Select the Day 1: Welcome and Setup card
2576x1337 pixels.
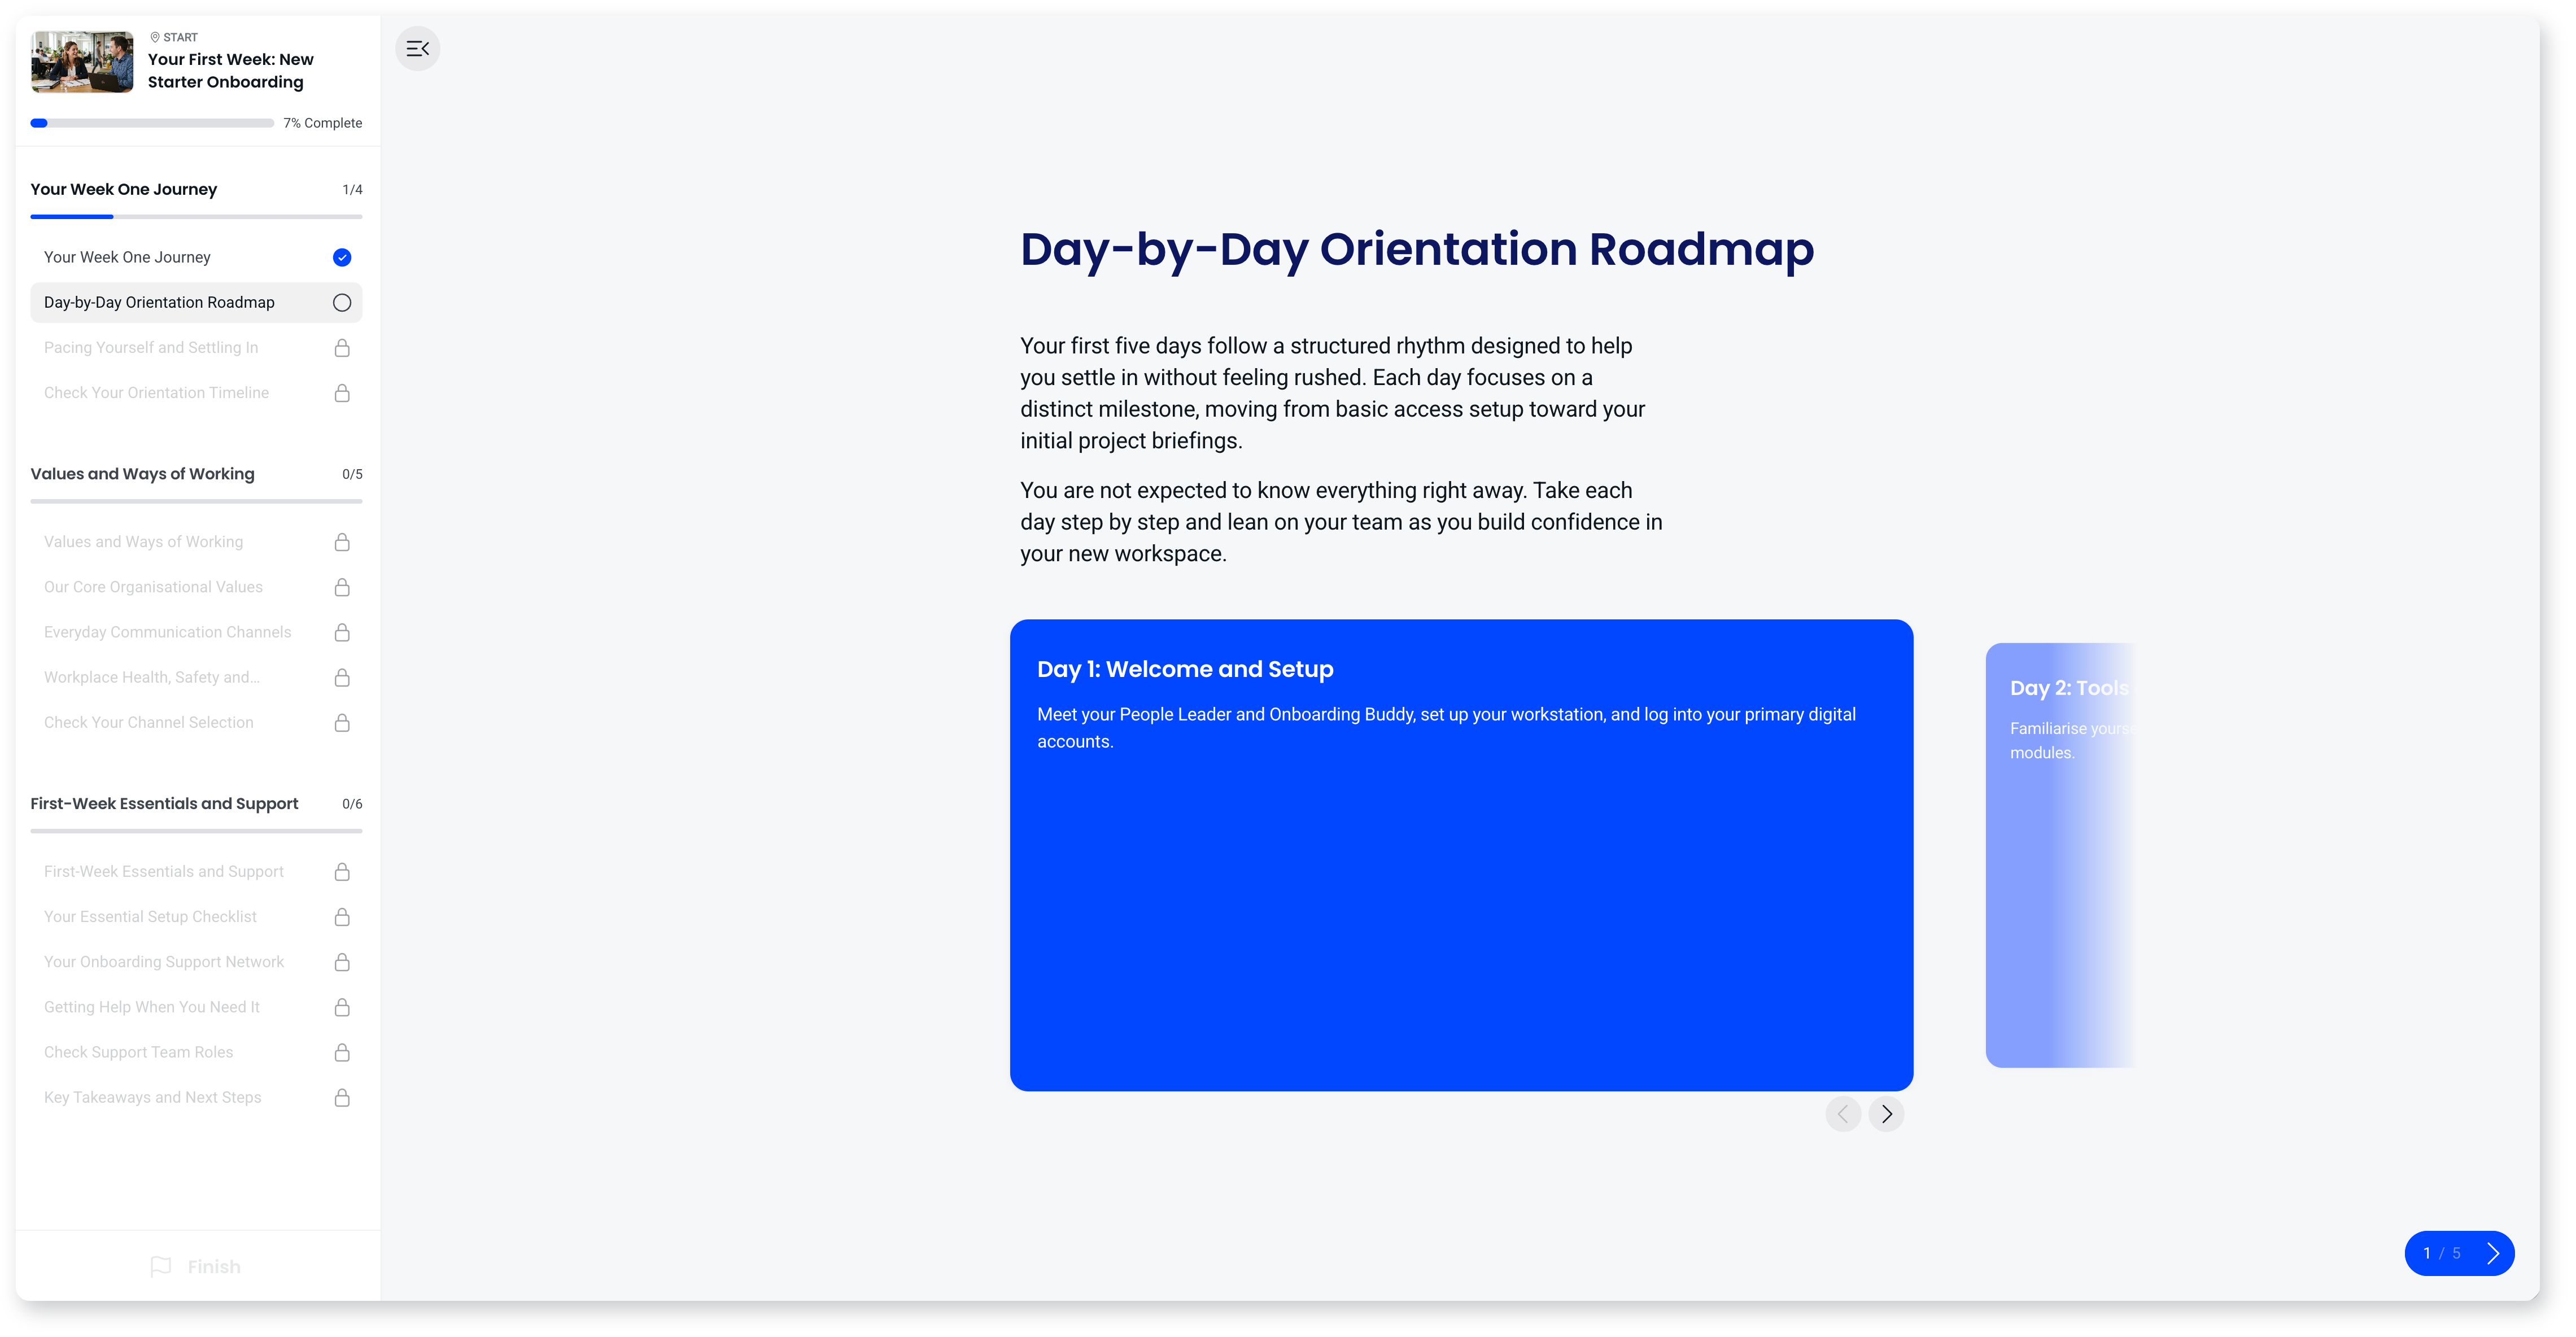point(1461,855)
